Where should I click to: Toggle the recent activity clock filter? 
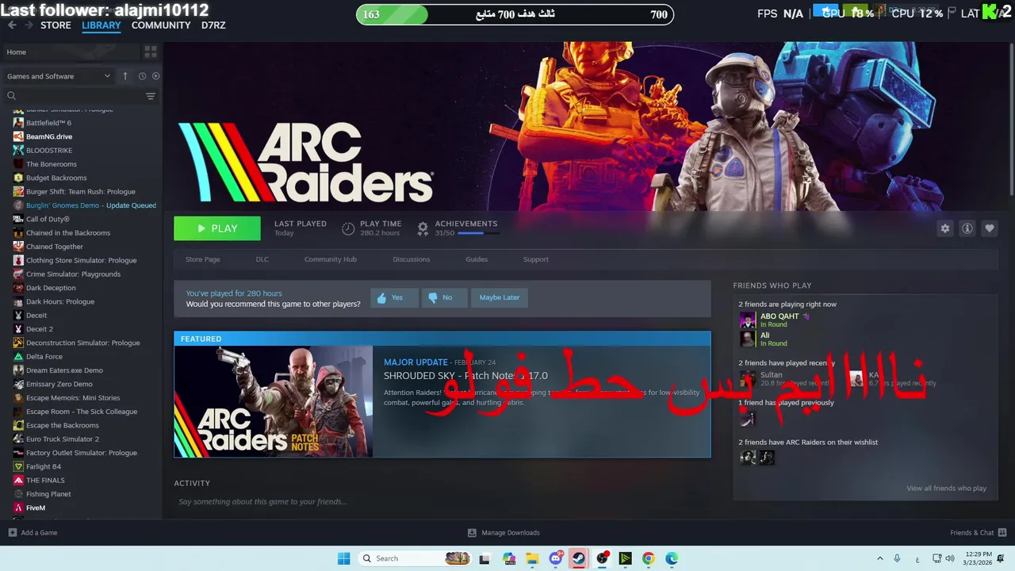point(142,76)
